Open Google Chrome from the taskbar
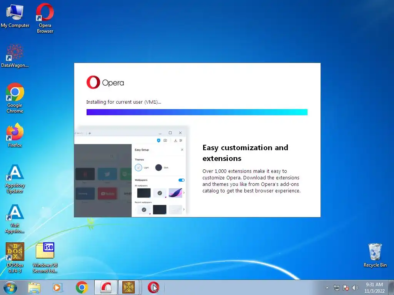This screenshot has width=394, height=295. click(x=82, y=287)
